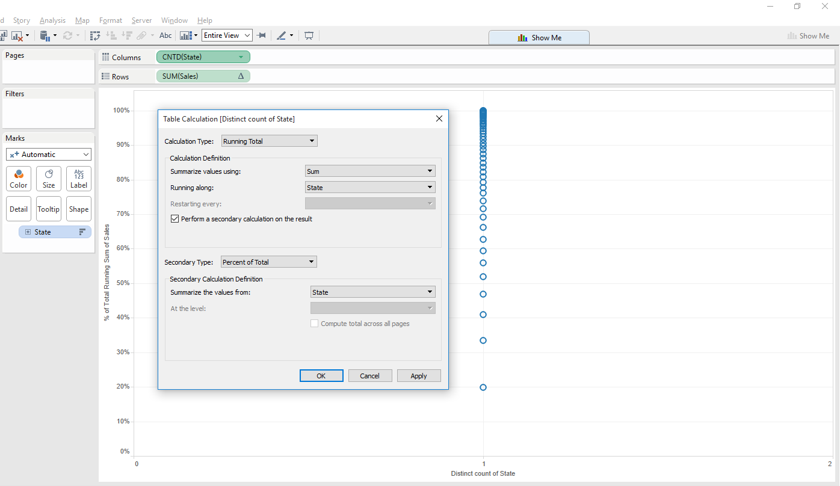The height and width of the screenshot is (486, 840).
Task: Open the Entire View fit dropdown
Action: [x=227, y=35]
